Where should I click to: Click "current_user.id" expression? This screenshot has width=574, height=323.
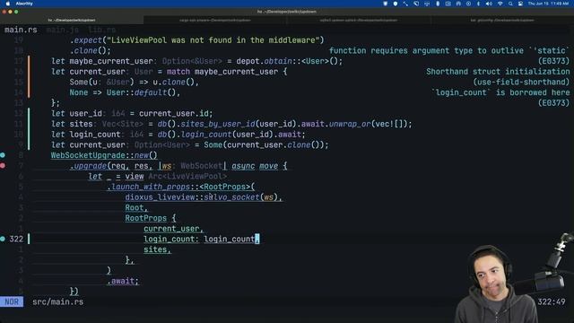coord(174,114)
